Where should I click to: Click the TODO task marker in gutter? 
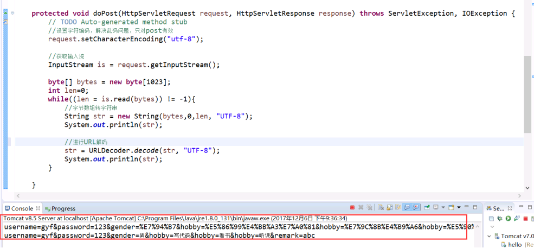click(x=5, y=22)
